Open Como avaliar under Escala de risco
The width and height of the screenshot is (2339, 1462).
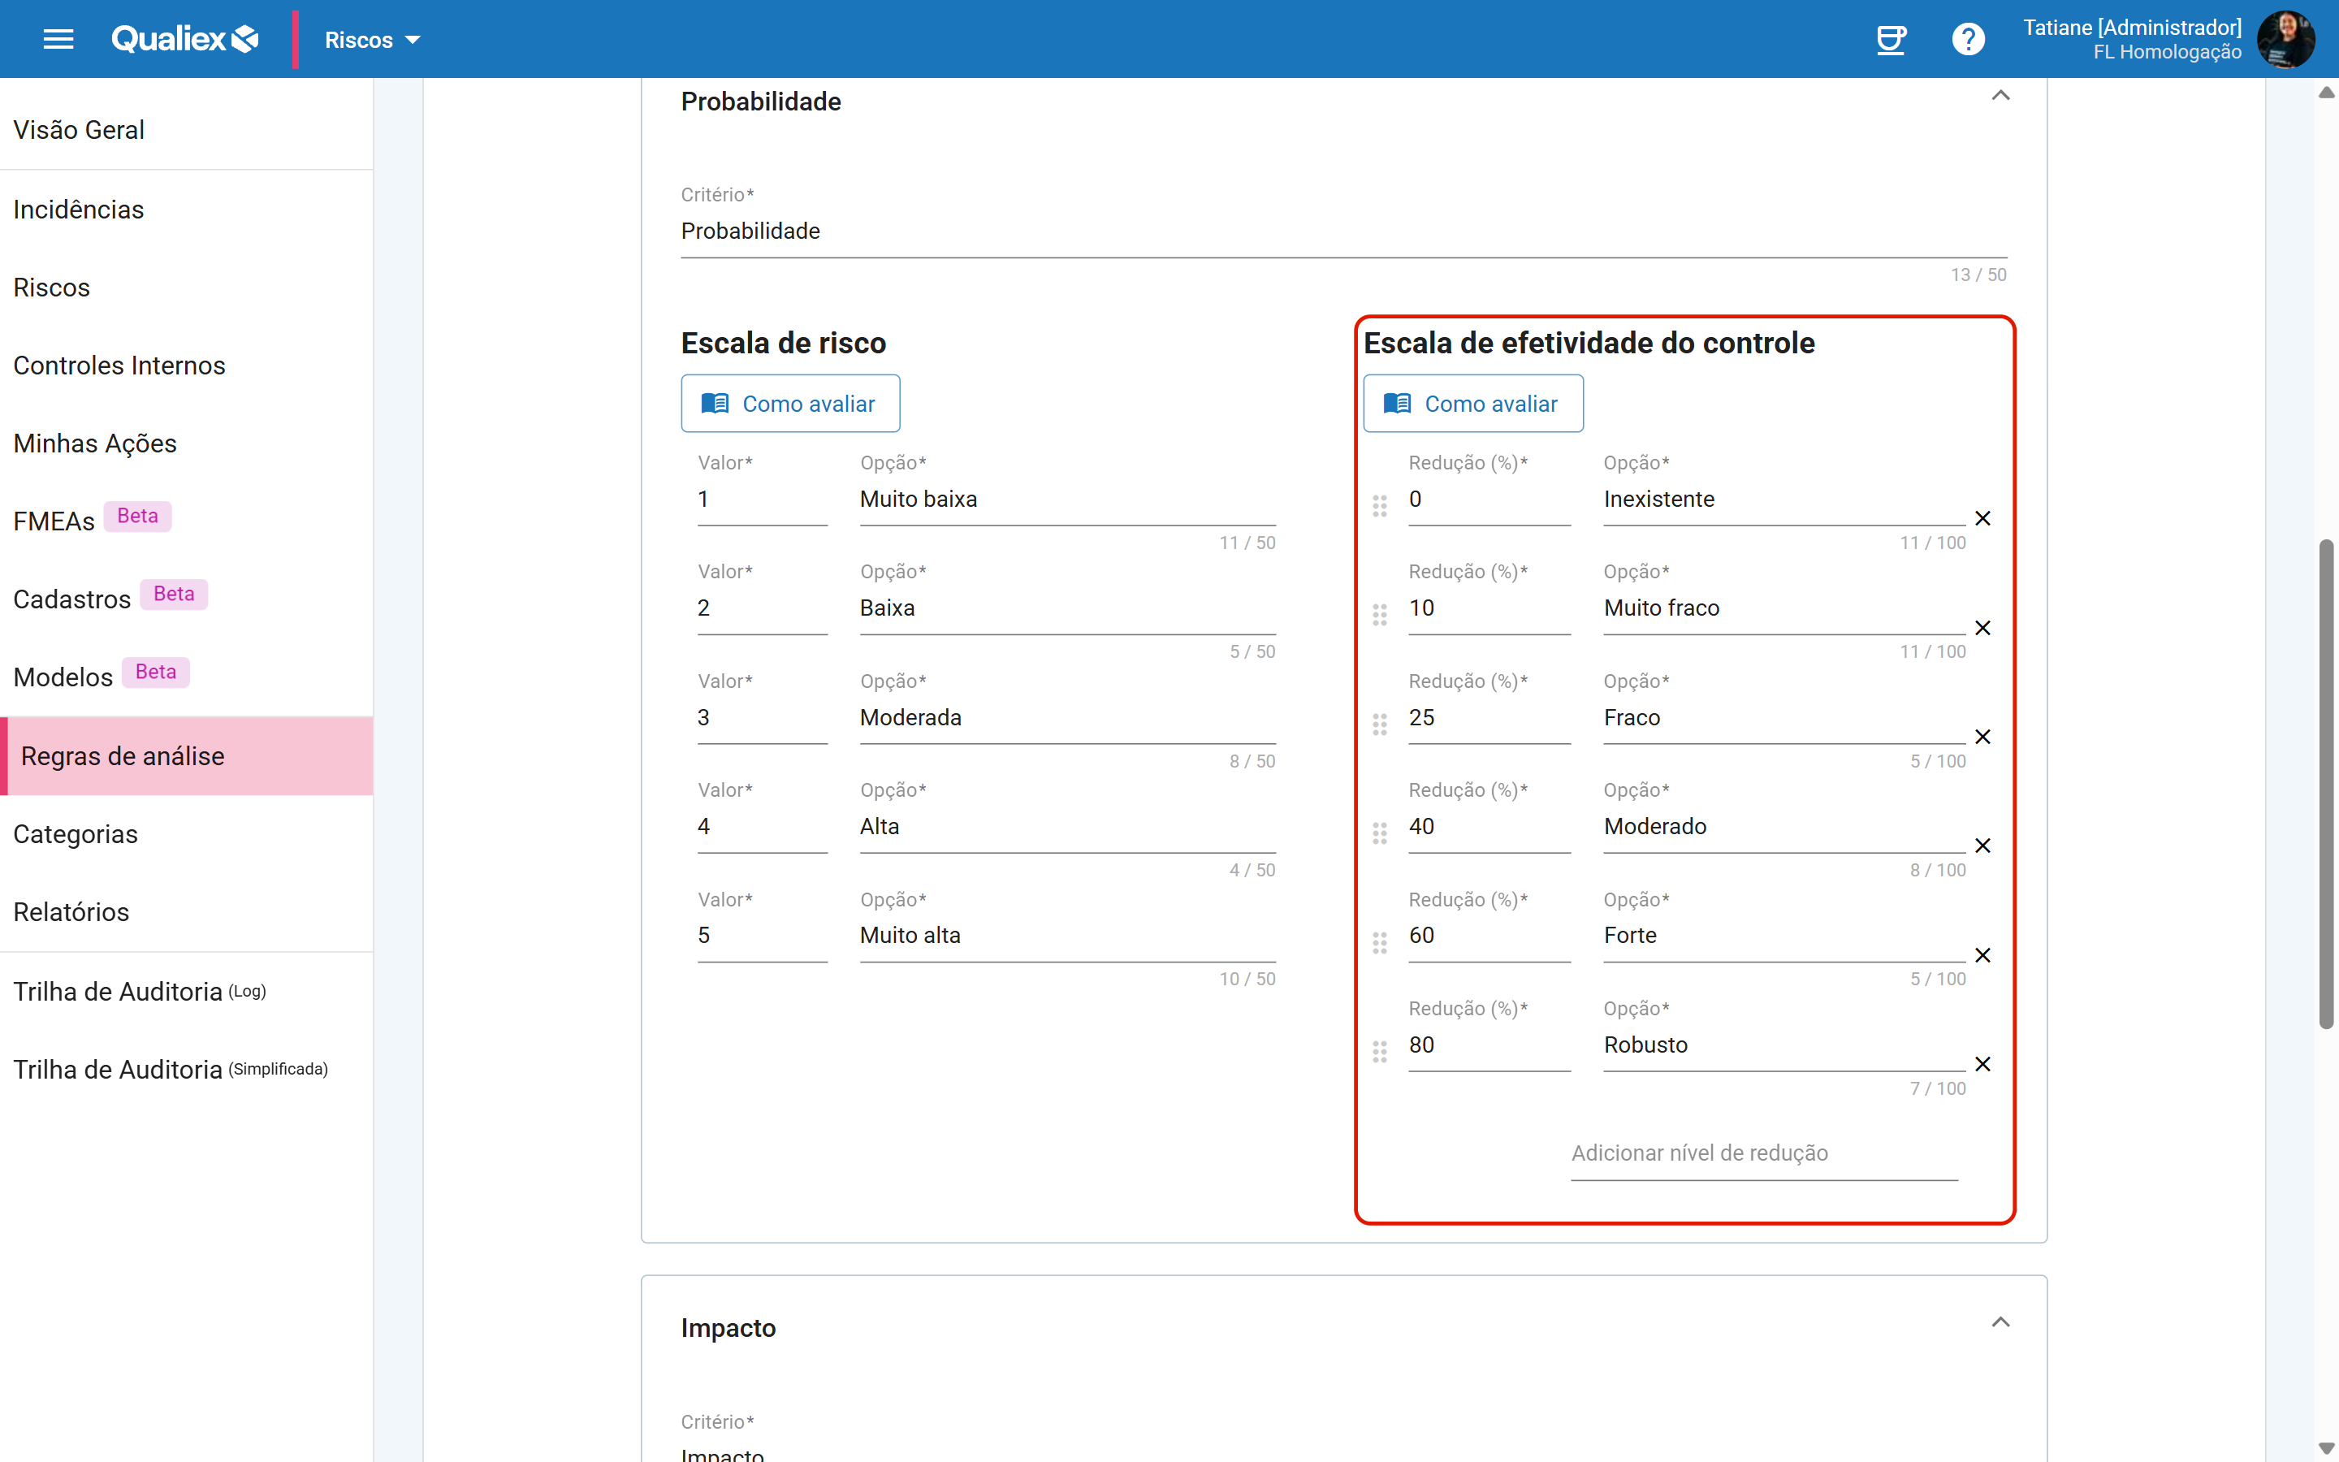click(x=789, y=403)
